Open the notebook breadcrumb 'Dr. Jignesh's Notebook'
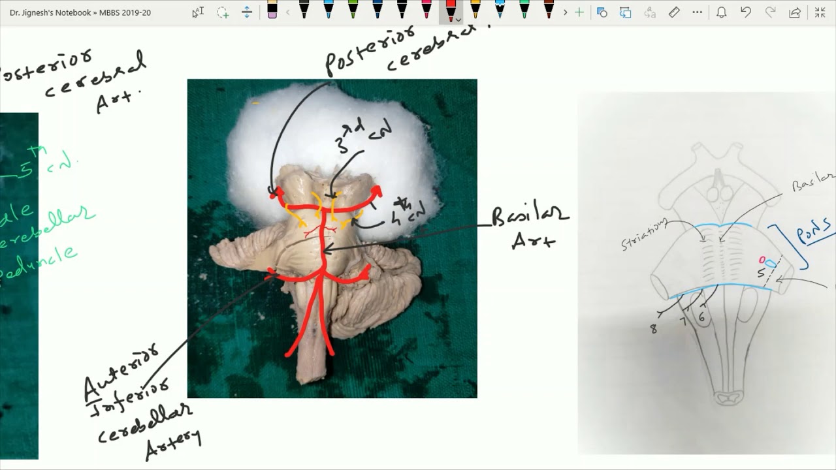 coord(50,12)
